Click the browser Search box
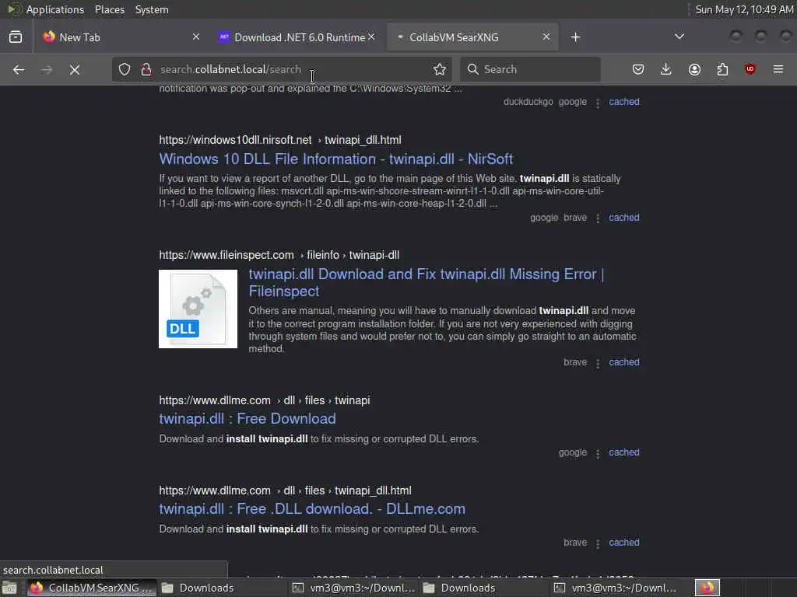The width and height of the screenshot is (797, 597). pos(530,69)
